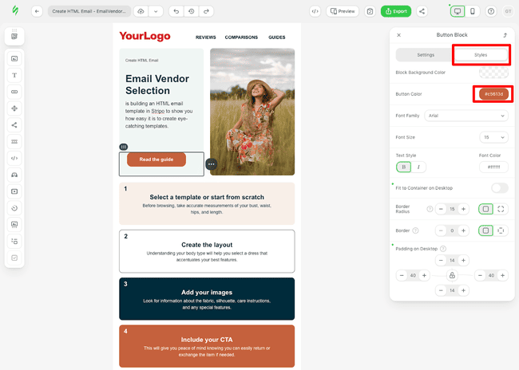Toggle Fit to Container on Desktop
This screenshot has height=370, width=519.
[x=499, y=188]
